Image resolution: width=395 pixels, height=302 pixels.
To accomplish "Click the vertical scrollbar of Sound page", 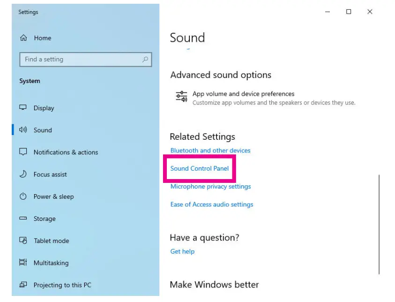I will pos(379,224).
